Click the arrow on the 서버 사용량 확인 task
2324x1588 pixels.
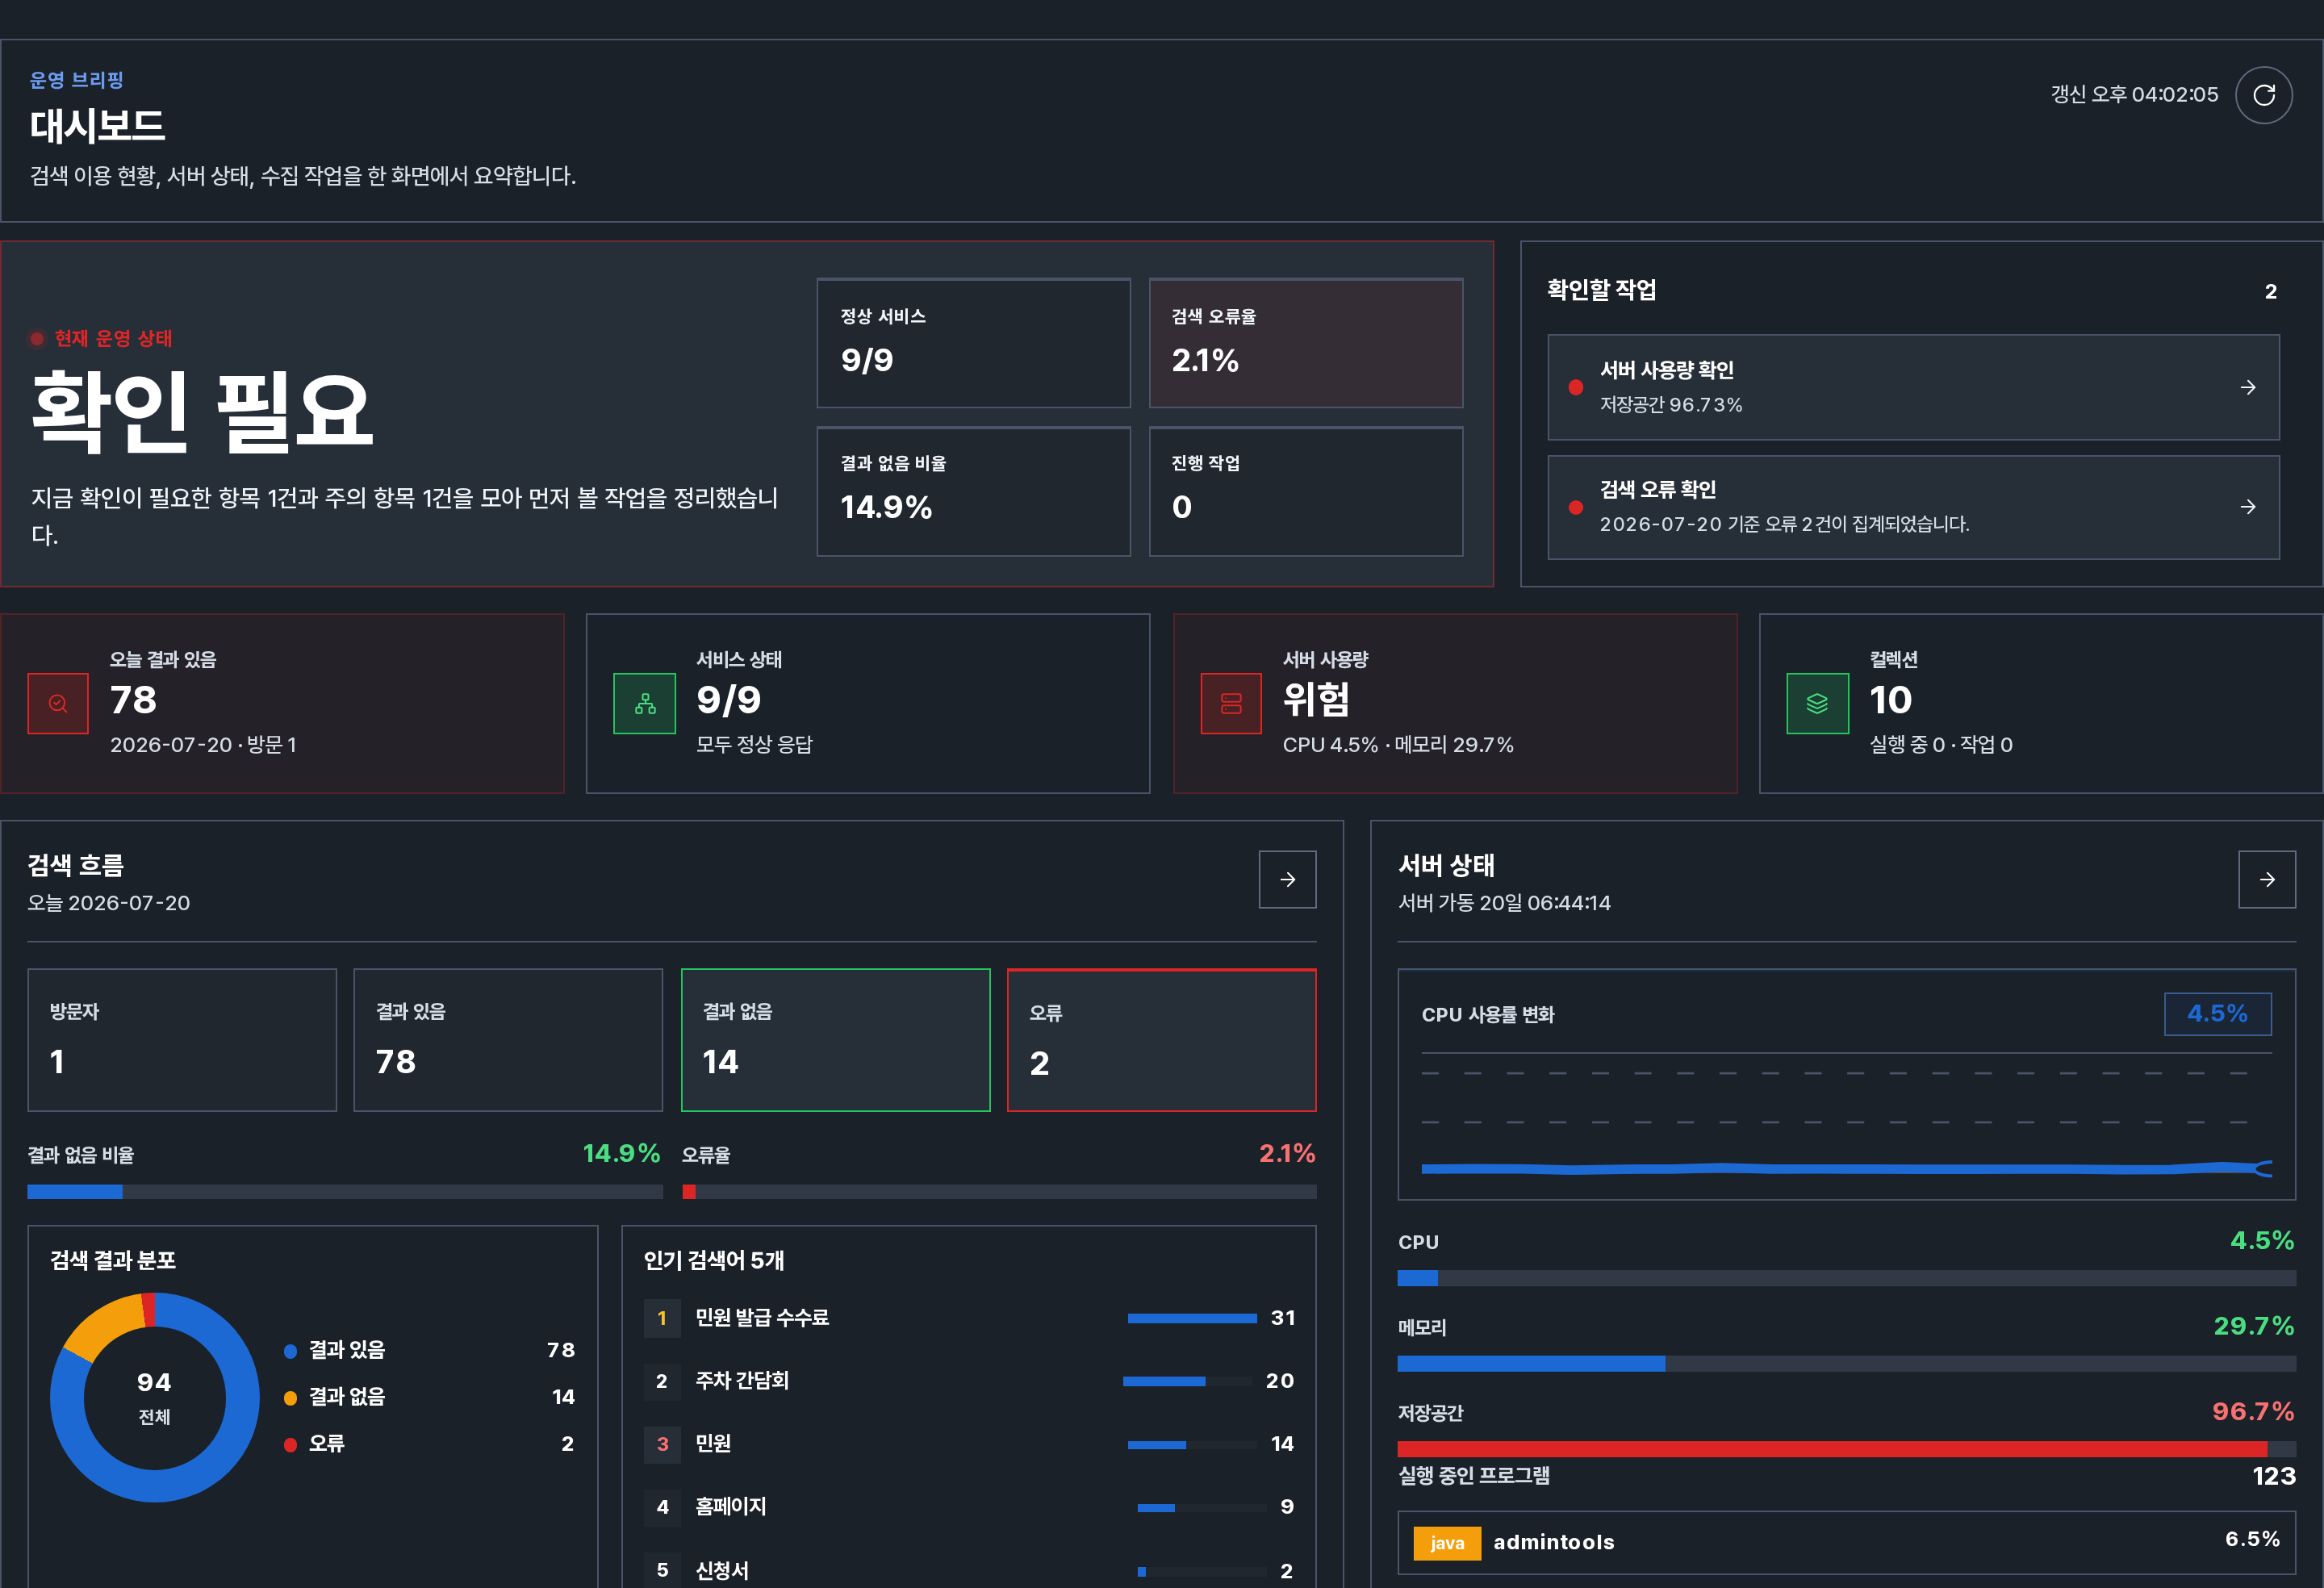tap(2247, 387)
